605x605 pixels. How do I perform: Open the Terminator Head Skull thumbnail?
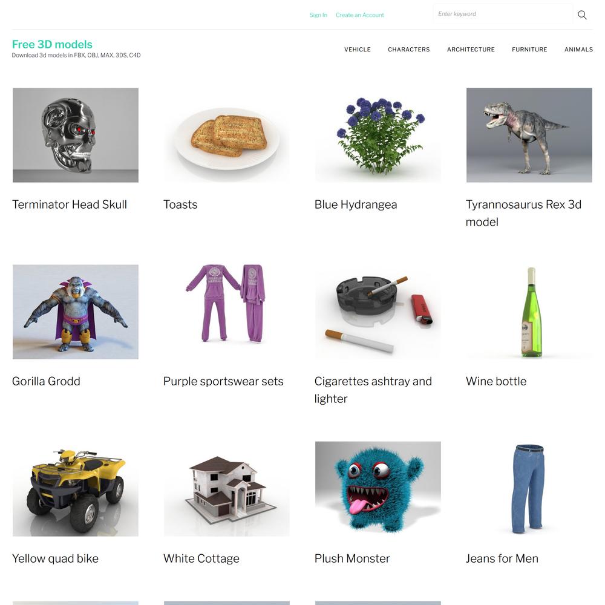[76, 135]
